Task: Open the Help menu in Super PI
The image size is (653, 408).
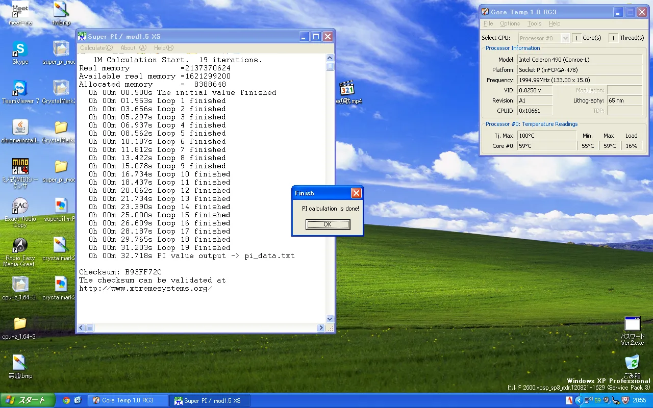Action: click(x=164, y=48)
